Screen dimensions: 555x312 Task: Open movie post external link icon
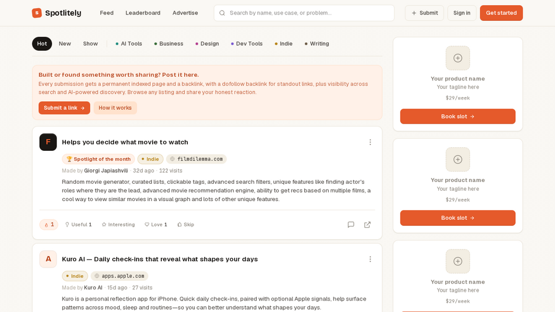[368, 225]
